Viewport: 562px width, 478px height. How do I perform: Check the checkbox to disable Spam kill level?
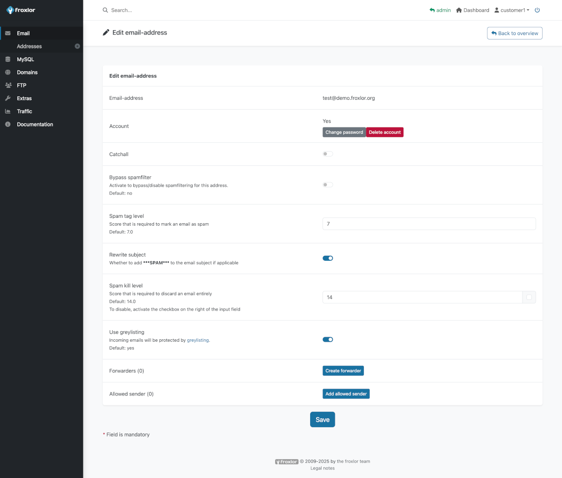(529, 297)
